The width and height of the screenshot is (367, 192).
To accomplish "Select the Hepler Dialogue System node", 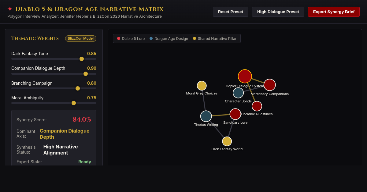I will pos(245,76).
